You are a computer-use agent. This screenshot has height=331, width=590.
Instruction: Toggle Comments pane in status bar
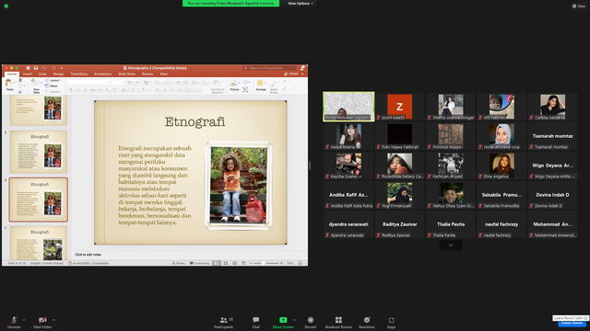[x=199, y=263]
